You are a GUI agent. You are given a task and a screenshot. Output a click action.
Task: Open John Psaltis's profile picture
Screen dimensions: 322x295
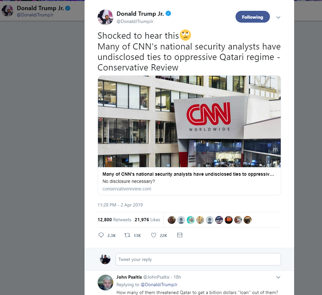[x=105, y=283]
